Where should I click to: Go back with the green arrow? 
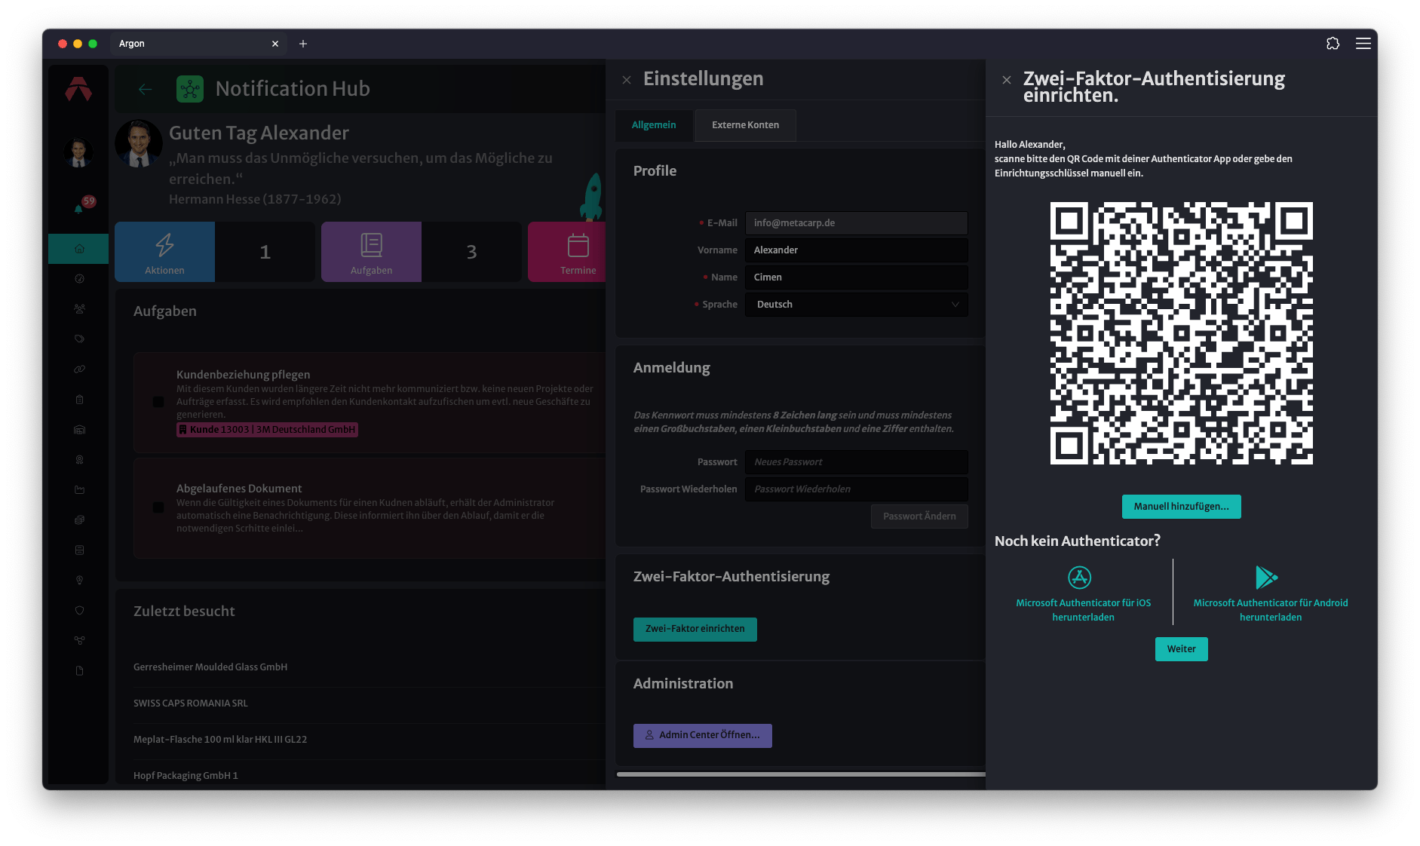(146, 89)
